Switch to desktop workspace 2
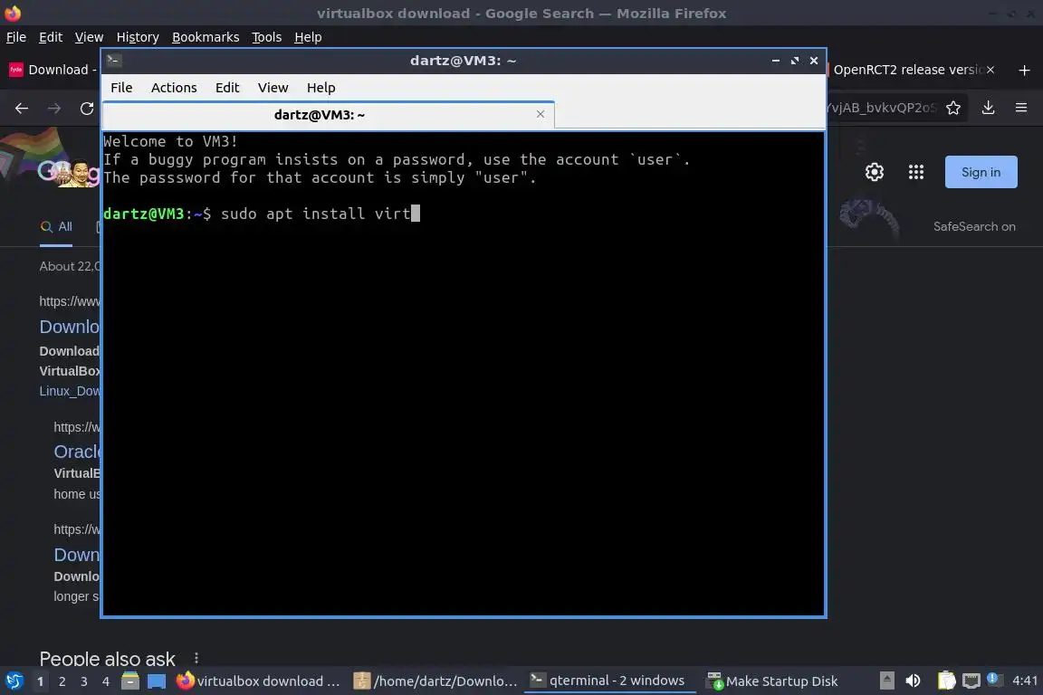 (62, 681)
